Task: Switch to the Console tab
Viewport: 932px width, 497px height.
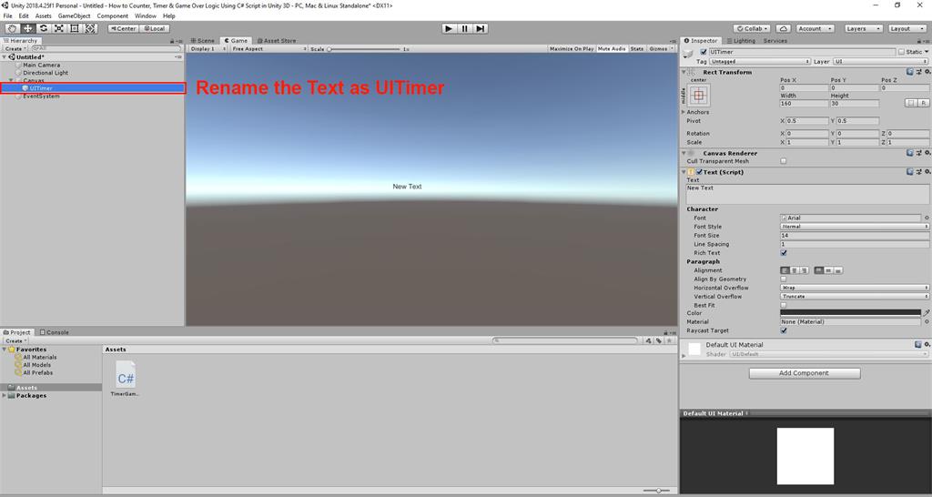Action: tap(54, 332)
